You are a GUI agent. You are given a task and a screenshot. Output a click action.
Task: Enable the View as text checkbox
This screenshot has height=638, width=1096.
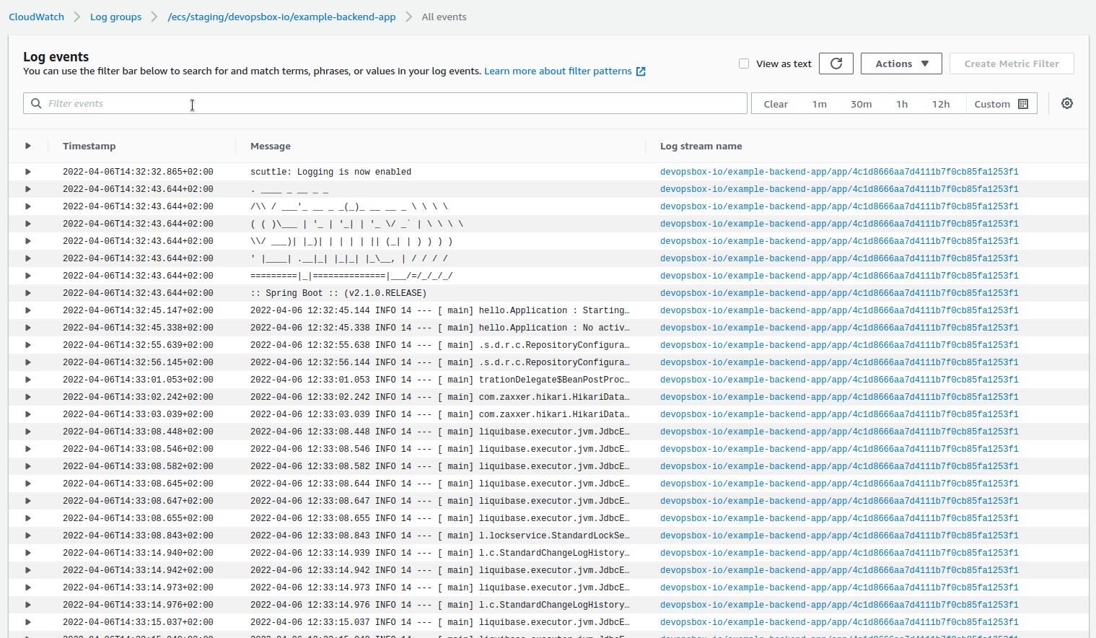[x=744, y=63]
